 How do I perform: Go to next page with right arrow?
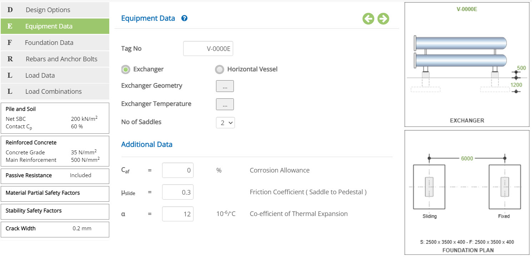(x=383, y=19)
